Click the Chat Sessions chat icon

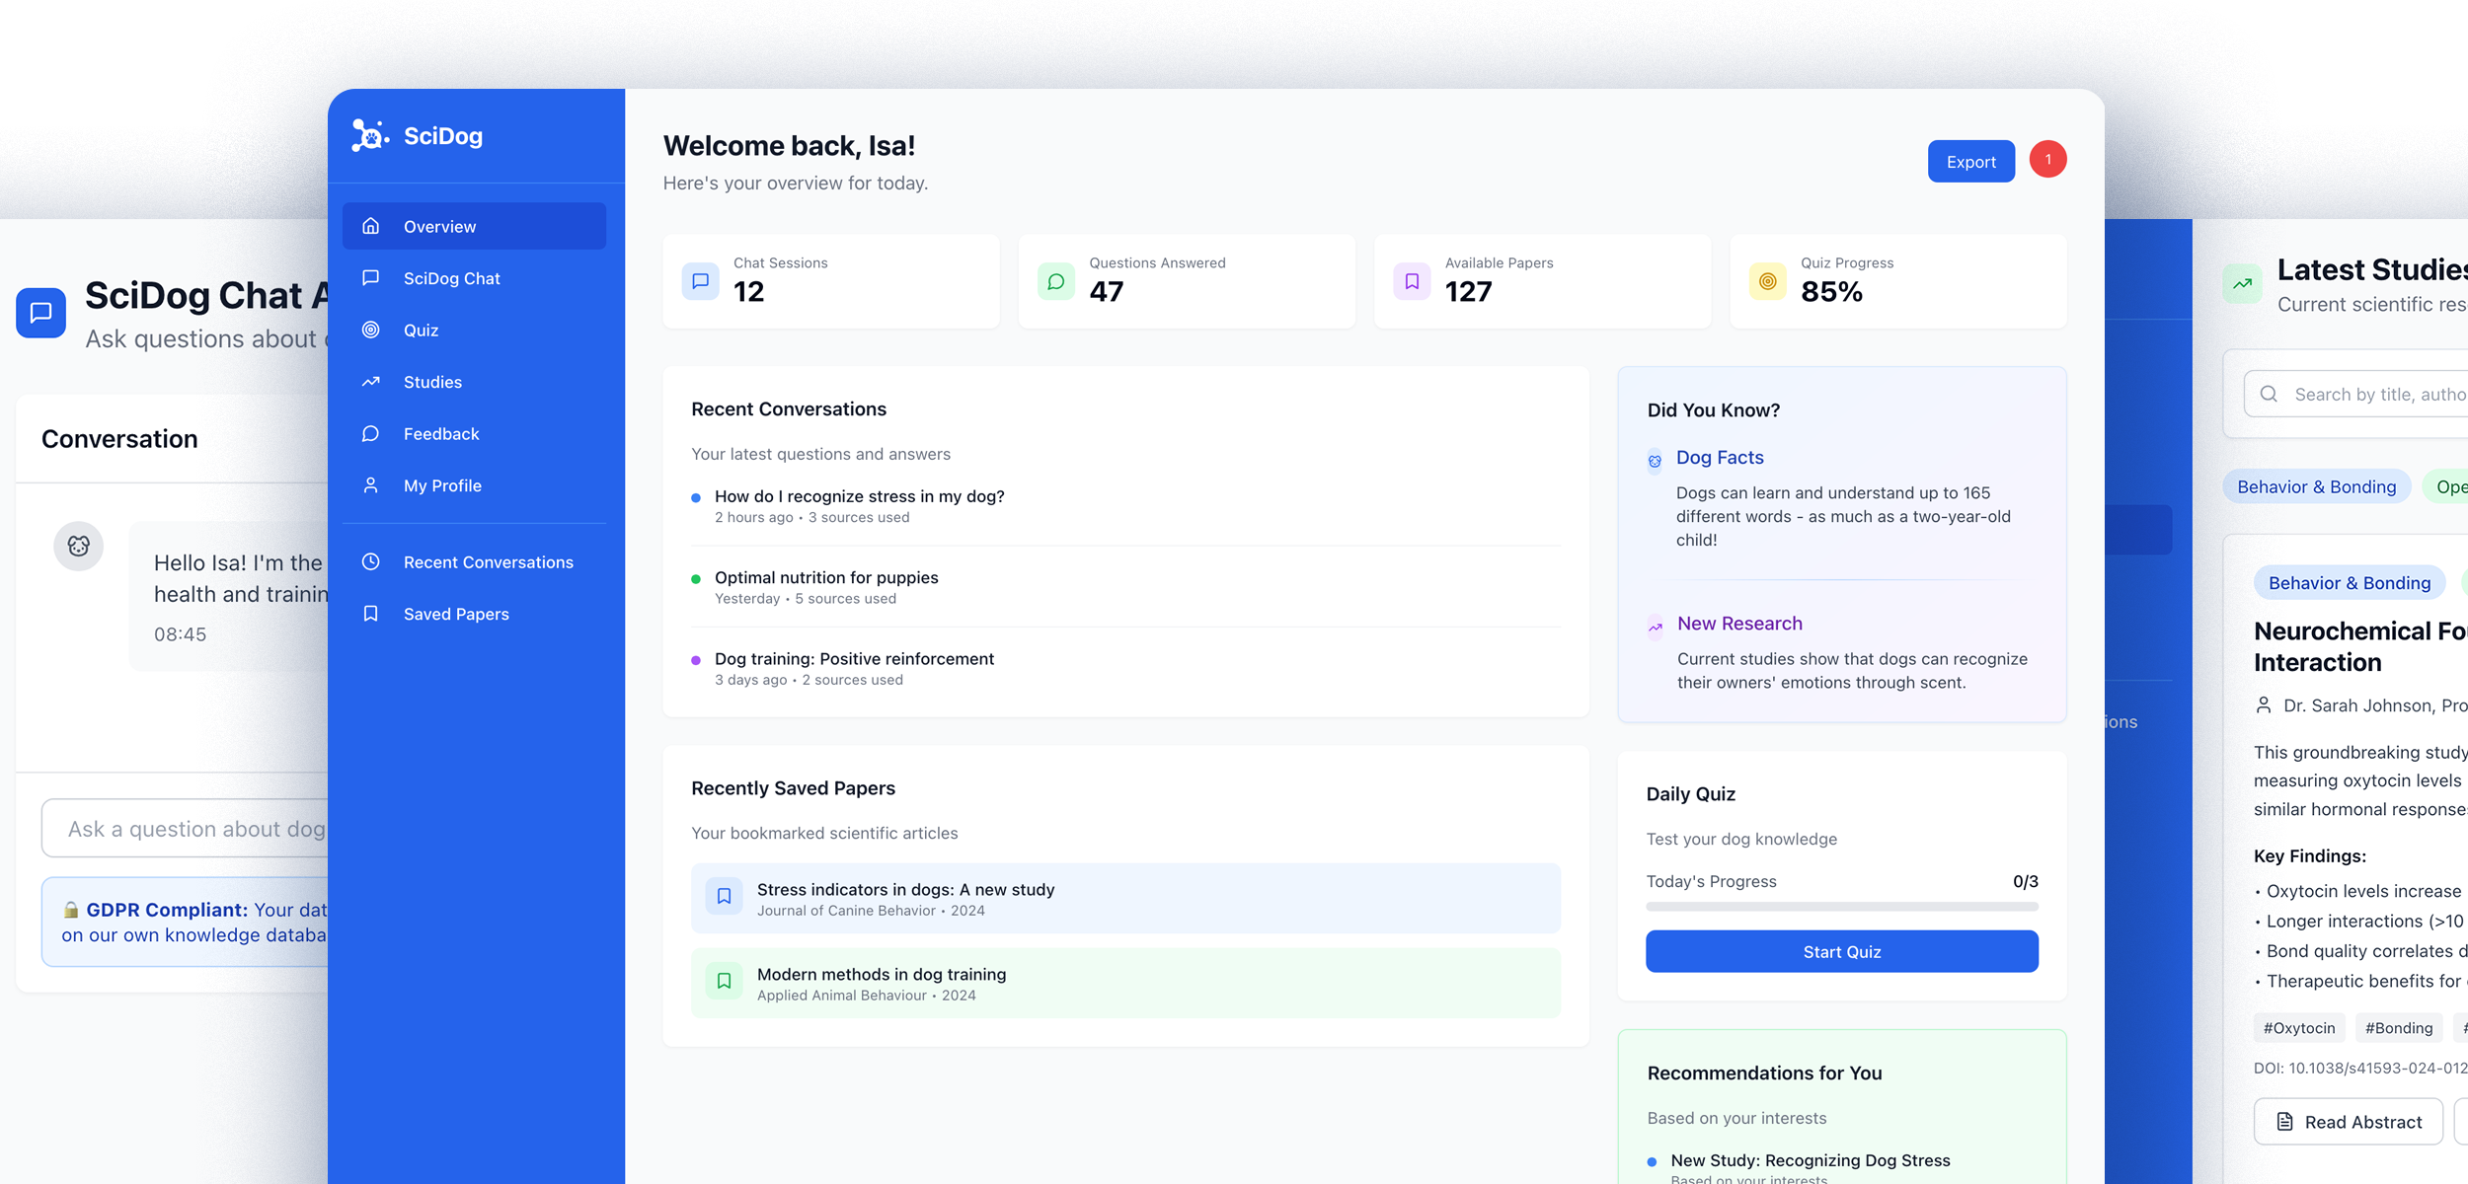coord(700,281)
